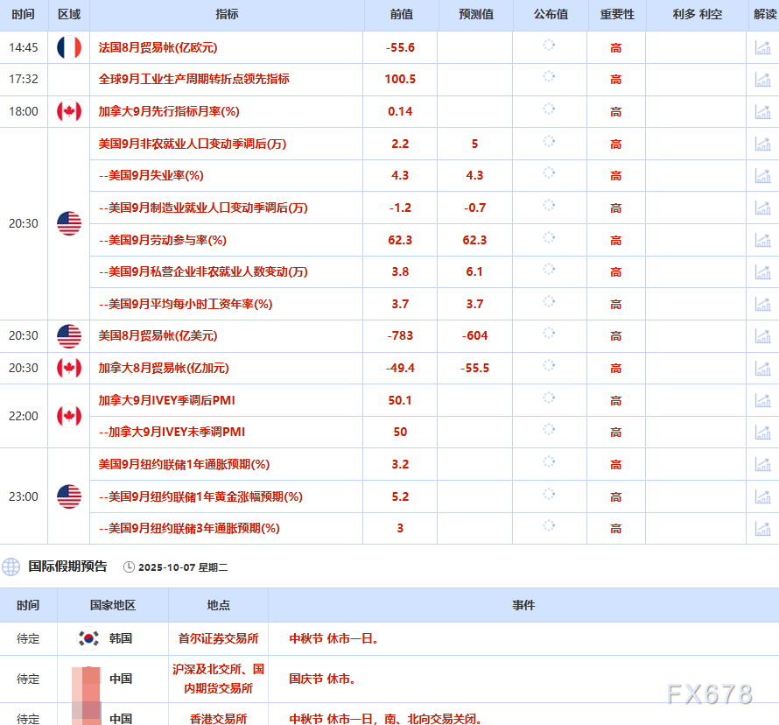Image resolution: width=779 pixels, height=725 pixels.
Task: Click the US flag beside 纽约联储通胀预期 rows
Action: (68, 496)
